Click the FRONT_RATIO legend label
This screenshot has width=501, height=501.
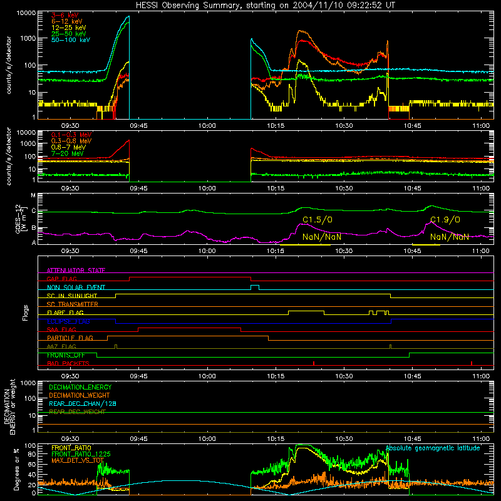(x=71, y=448)
